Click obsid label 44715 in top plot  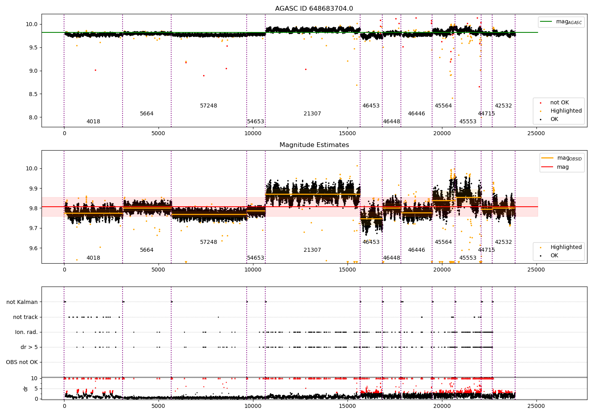pyautogui.click(x=486, y=114)
